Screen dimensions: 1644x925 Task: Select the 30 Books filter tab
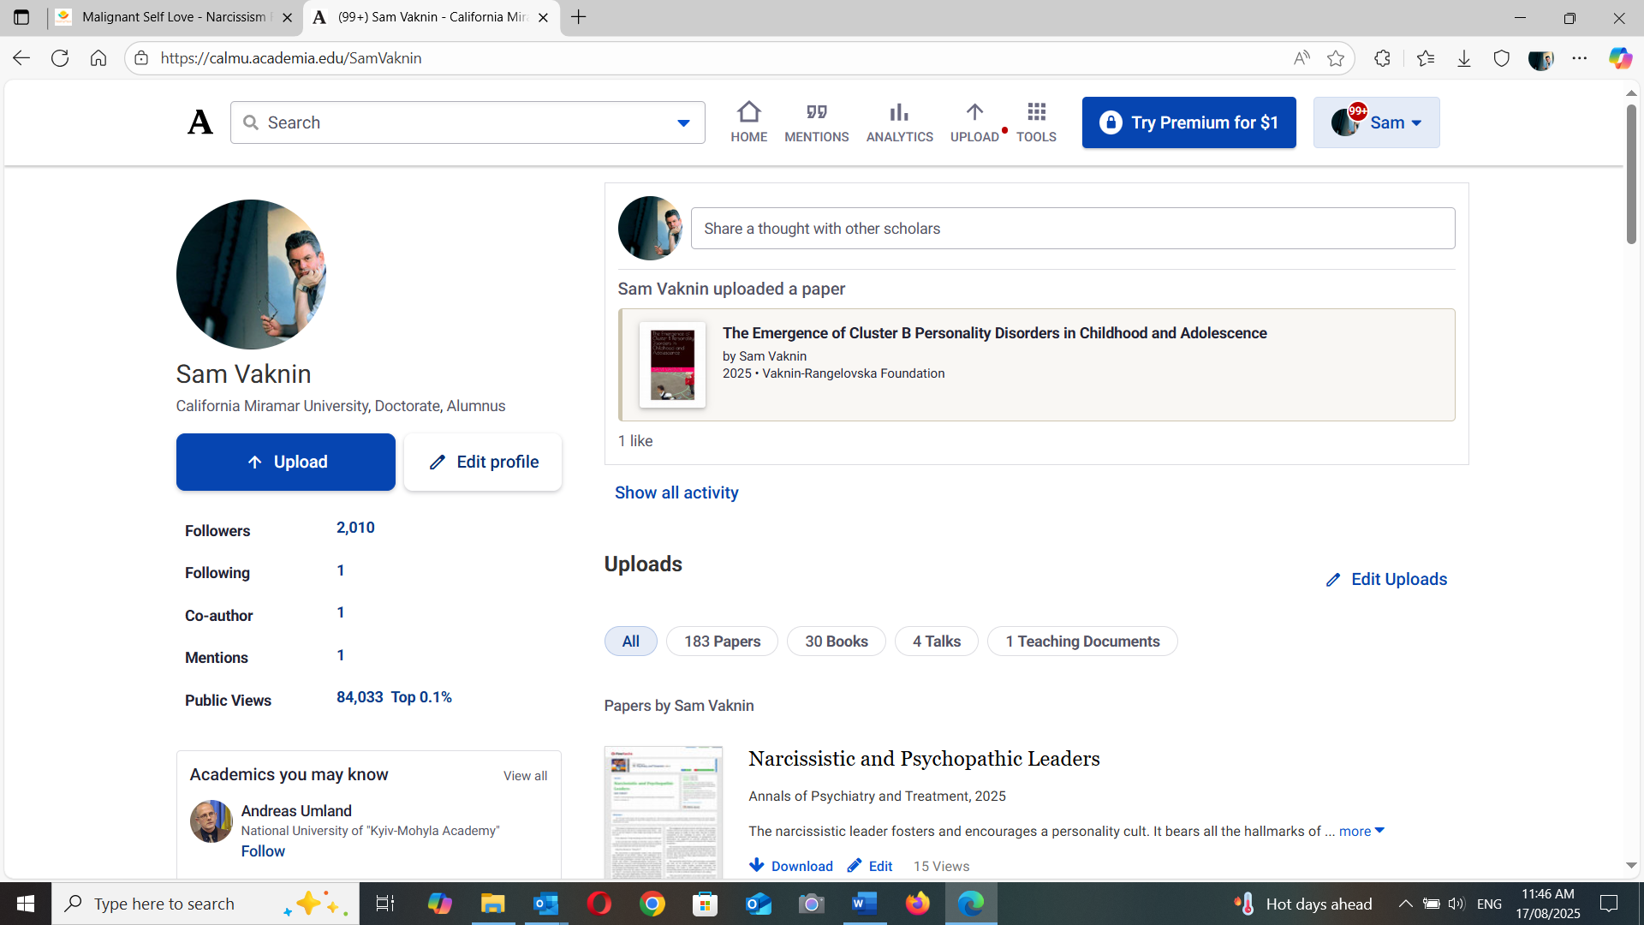tap(837, 642)
